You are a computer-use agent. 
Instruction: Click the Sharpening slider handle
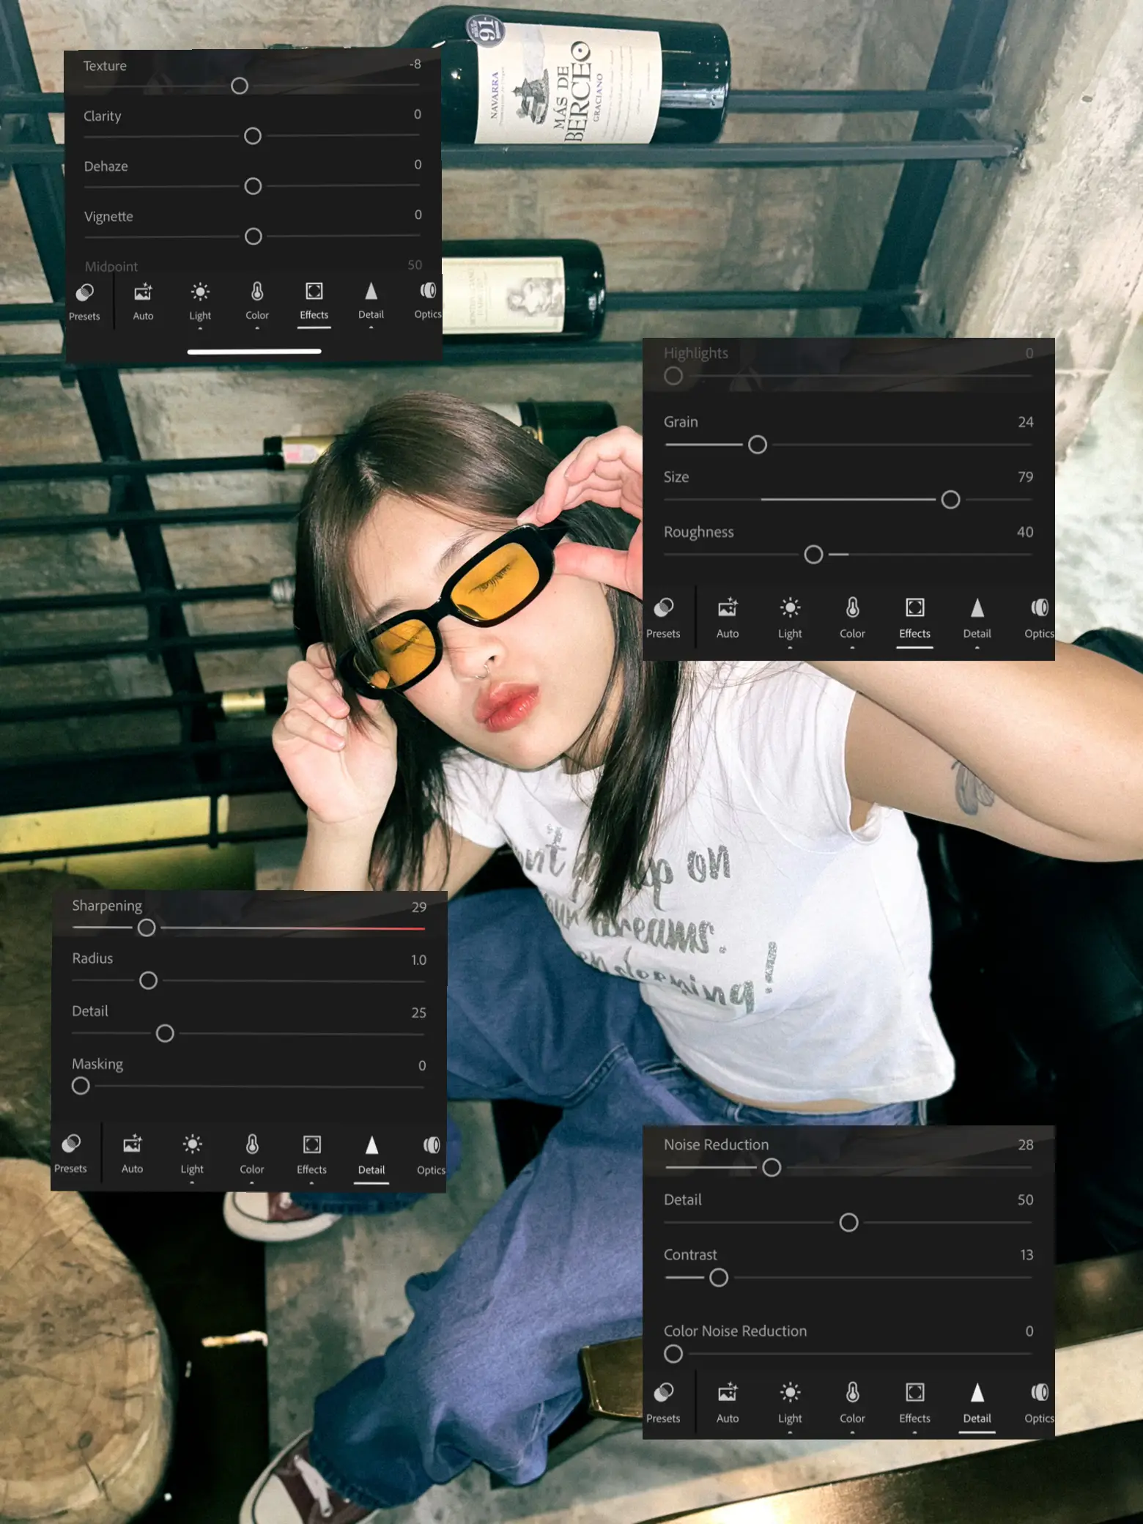[x=147, y=928]
